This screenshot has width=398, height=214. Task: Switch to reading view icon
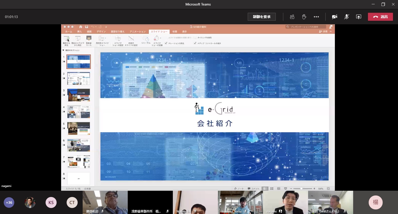(279, 188)
